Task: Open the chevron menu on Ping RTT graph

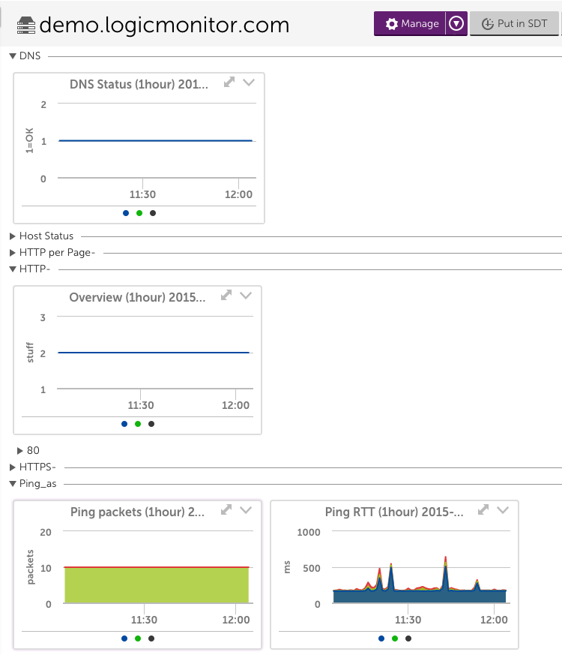Action: click(x=503, y=511)
